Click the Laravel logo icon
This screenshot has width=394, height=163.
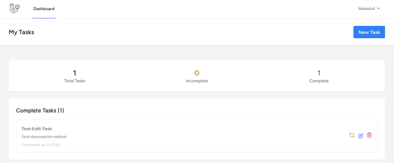click(15, 8)
